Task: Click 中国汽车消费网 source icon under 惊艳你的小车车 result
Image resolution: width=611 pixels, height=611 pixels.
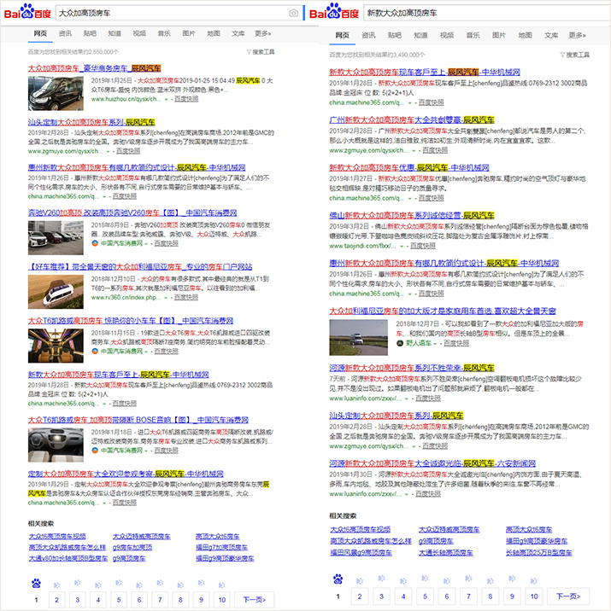Action: pos(94,351)
